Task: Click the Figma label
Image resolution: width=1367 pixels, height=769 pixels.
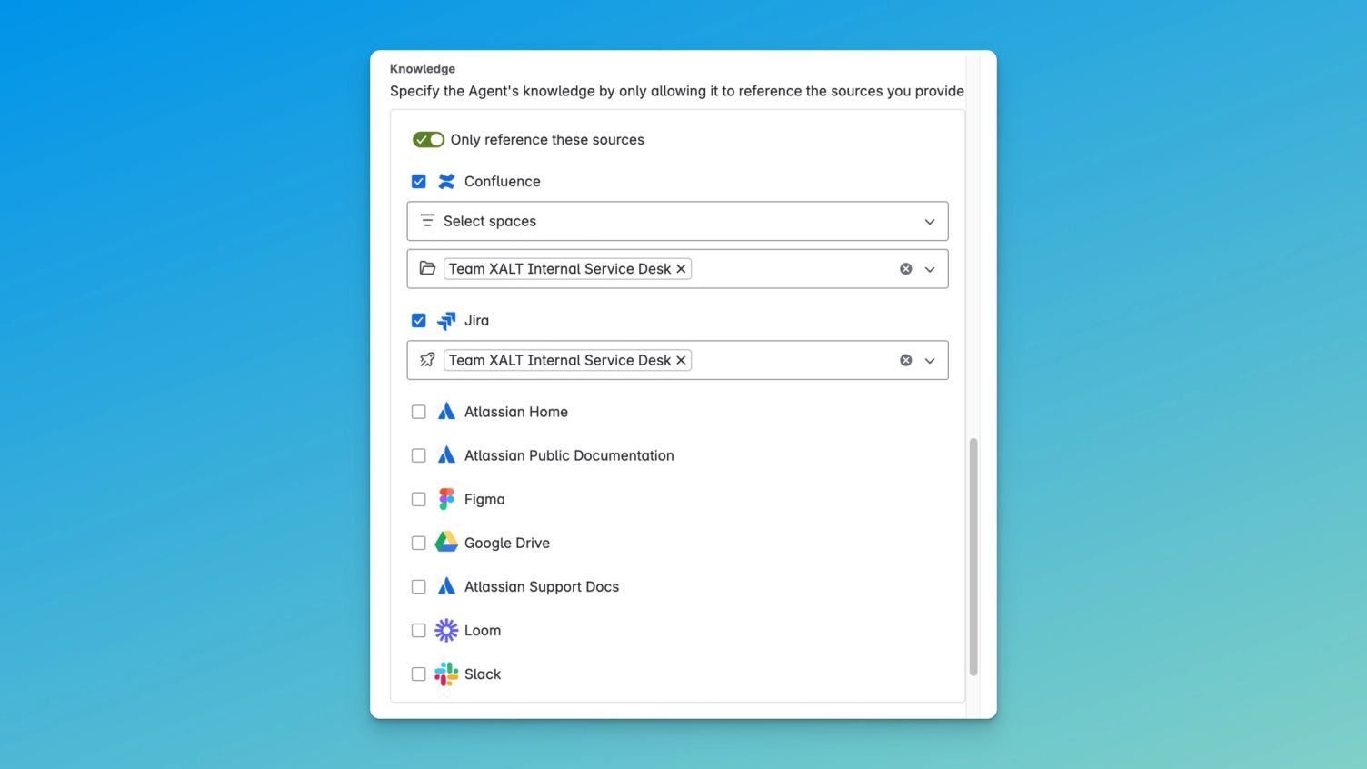Action: click(484, 499)
